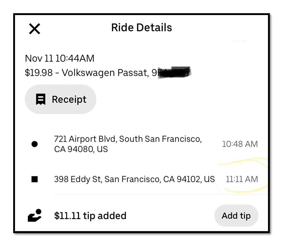Click the hand-with-coin tip icon
The image size is (283, 247).
[x=35, y=215]
